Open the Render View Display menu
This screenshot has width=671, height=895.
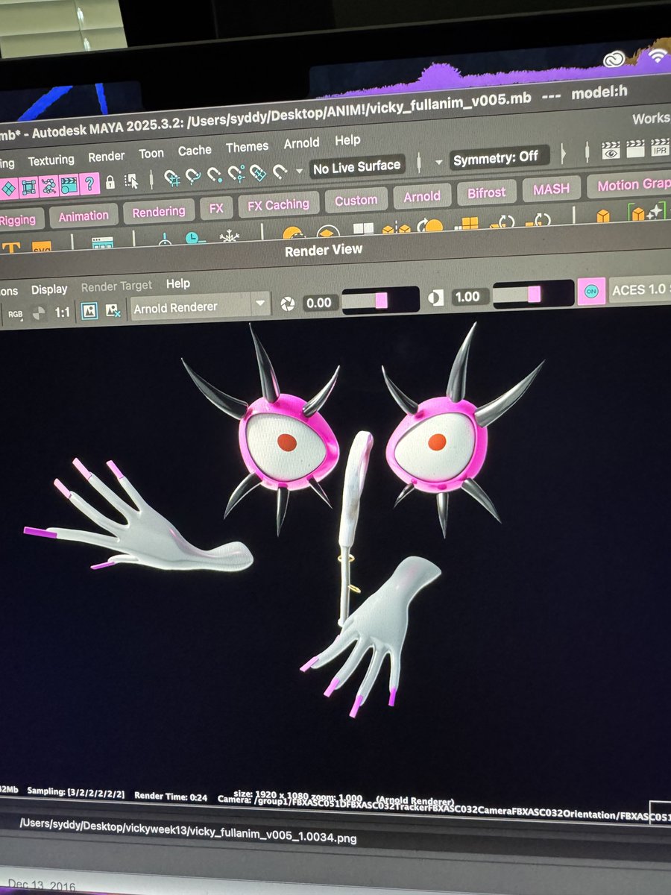click(x=49, y=289)
